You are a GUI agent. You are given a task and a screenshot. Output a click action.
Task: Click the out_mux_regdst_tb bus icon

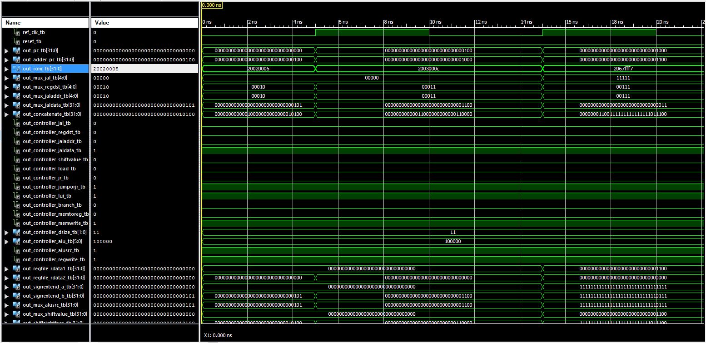click(x=16, y=87)
